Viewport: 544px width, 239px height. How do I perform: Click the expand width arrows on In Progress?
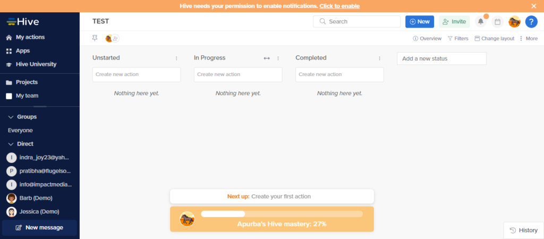267,58
